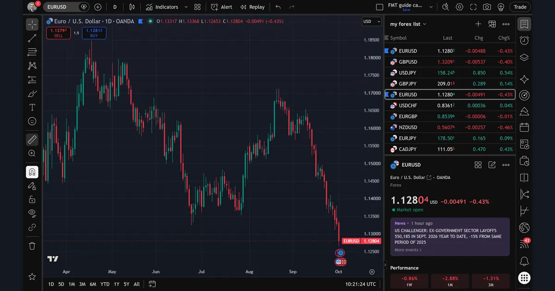Expand the manage layouts dropdown arrow
555x291 pixels.
(x=431, y=7)
